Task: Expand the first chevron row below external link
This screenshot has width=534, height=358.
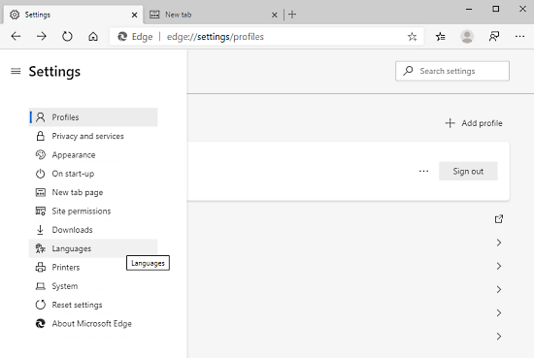Action: 499,243
